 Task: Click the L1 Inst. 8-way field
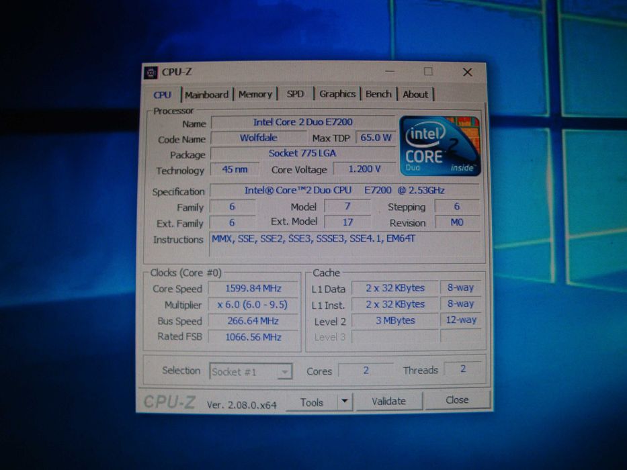[460, 304]
